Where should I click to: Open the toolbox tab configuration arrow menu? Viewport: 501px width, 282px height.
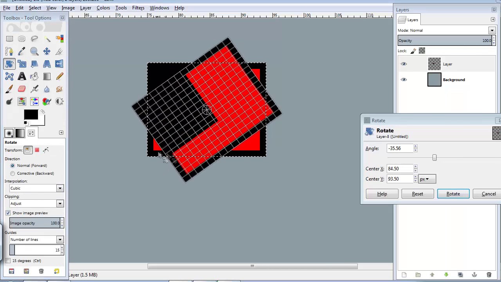point(61,133)
